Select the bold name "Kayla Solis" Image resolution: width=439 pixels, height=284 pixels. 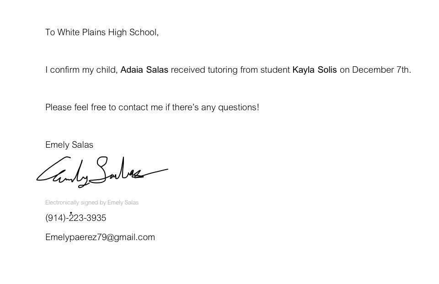[315, 70]
